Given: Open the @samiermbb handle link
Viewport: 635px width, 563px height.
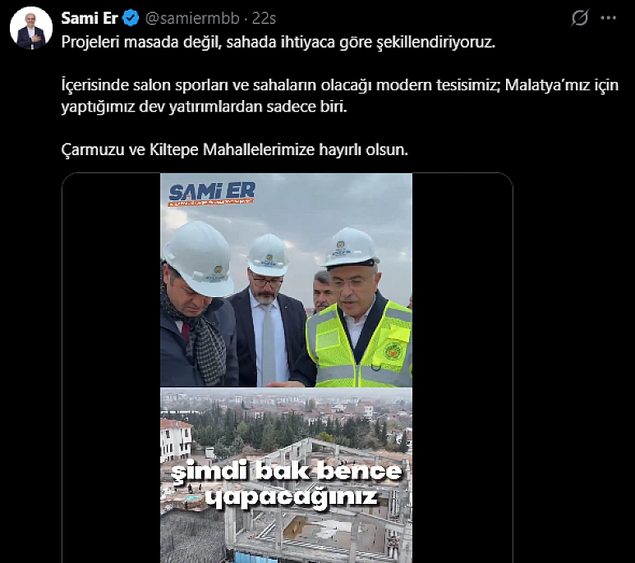Looking at the screenshot, I should pyautogui.click(x=192, y=18).
